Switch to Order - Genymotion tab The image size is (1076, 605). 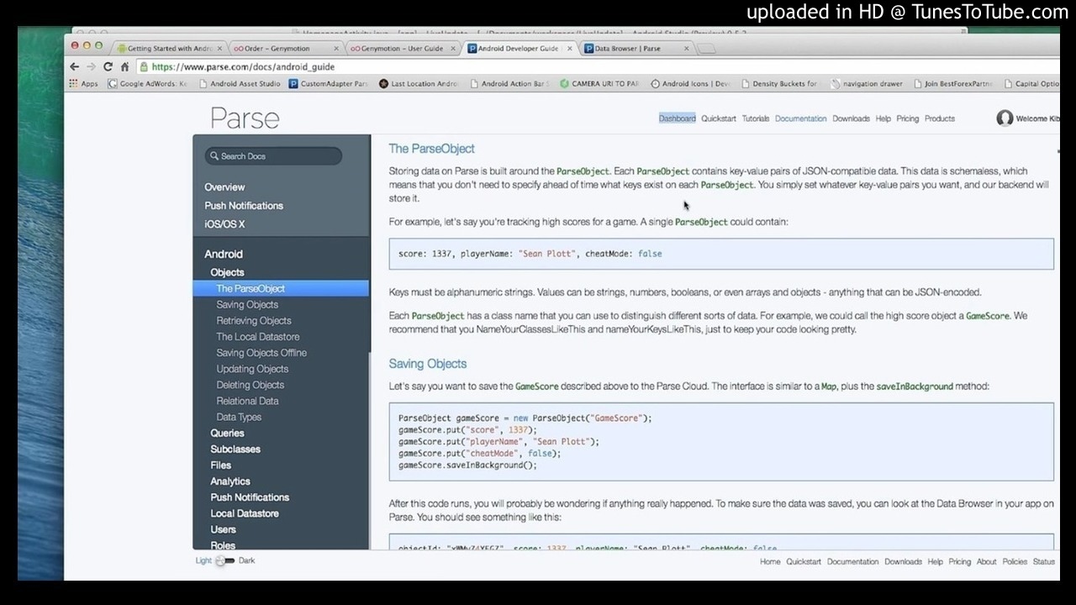286,49
